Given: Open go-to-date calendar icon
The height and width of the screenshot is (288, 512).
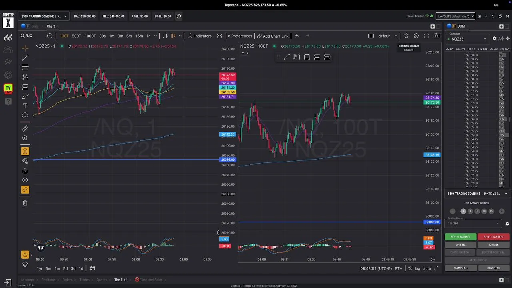Looking at the screenshot, I should point(92,268).
